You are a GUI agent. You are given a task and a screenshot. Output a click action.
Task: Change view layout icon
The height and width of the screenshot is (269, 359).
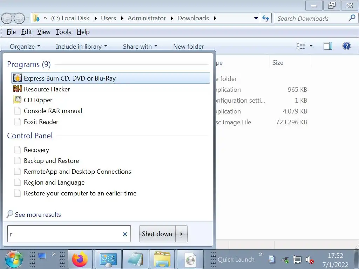pyautogui.click(x=300, y=46)
